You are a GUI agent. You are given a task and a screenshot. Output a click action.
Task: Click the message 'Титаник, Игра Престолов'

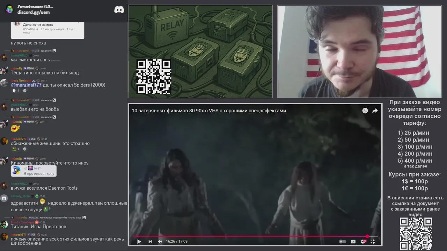pos(38,227)
